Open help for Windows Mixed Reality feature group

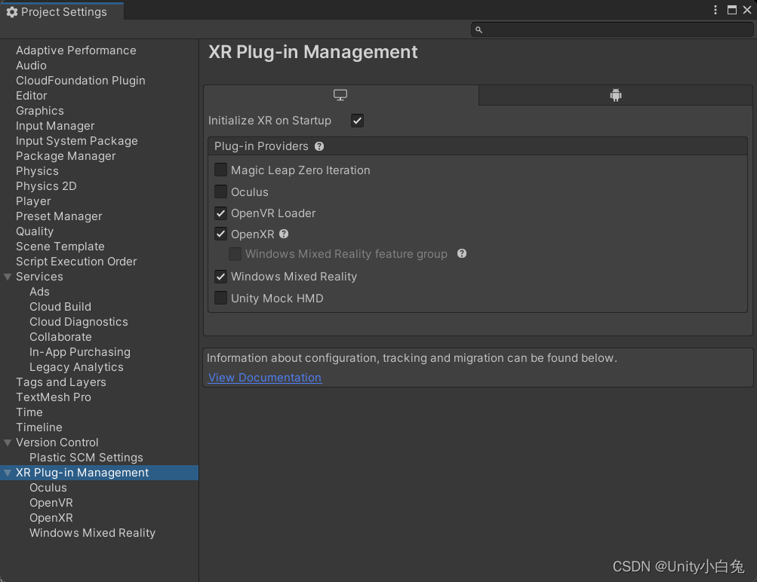point(462,253)
